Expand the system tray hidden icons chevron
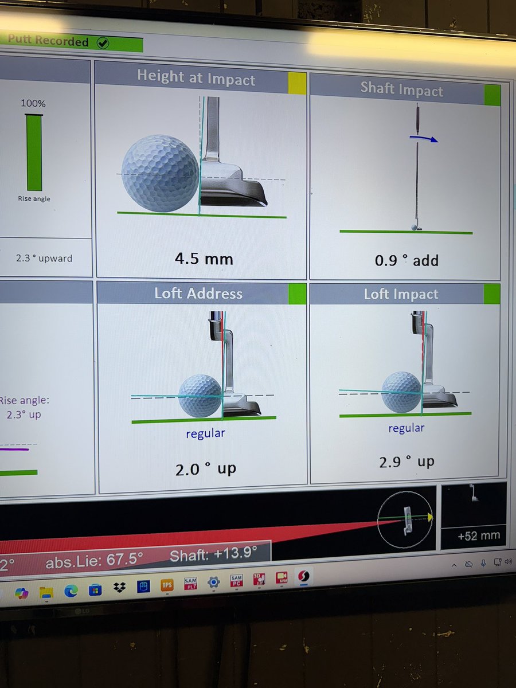516x688 pixels. click(454, 565)
